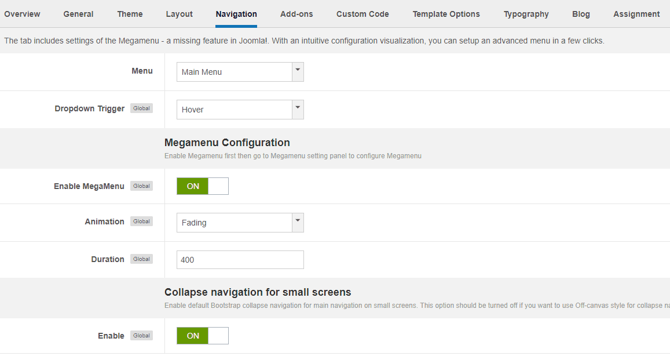Open the Template Options tab
This screenshot has width=670, height=356.
446,14
